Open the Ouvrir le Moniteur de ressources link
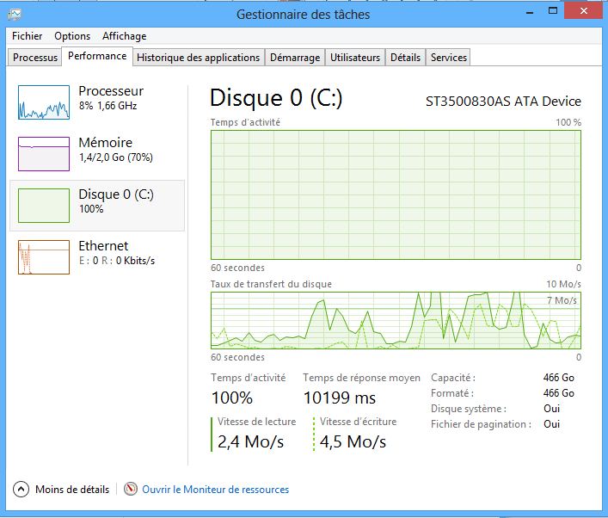The height and width of the screenshot is (518, 608). pos(215,490)
